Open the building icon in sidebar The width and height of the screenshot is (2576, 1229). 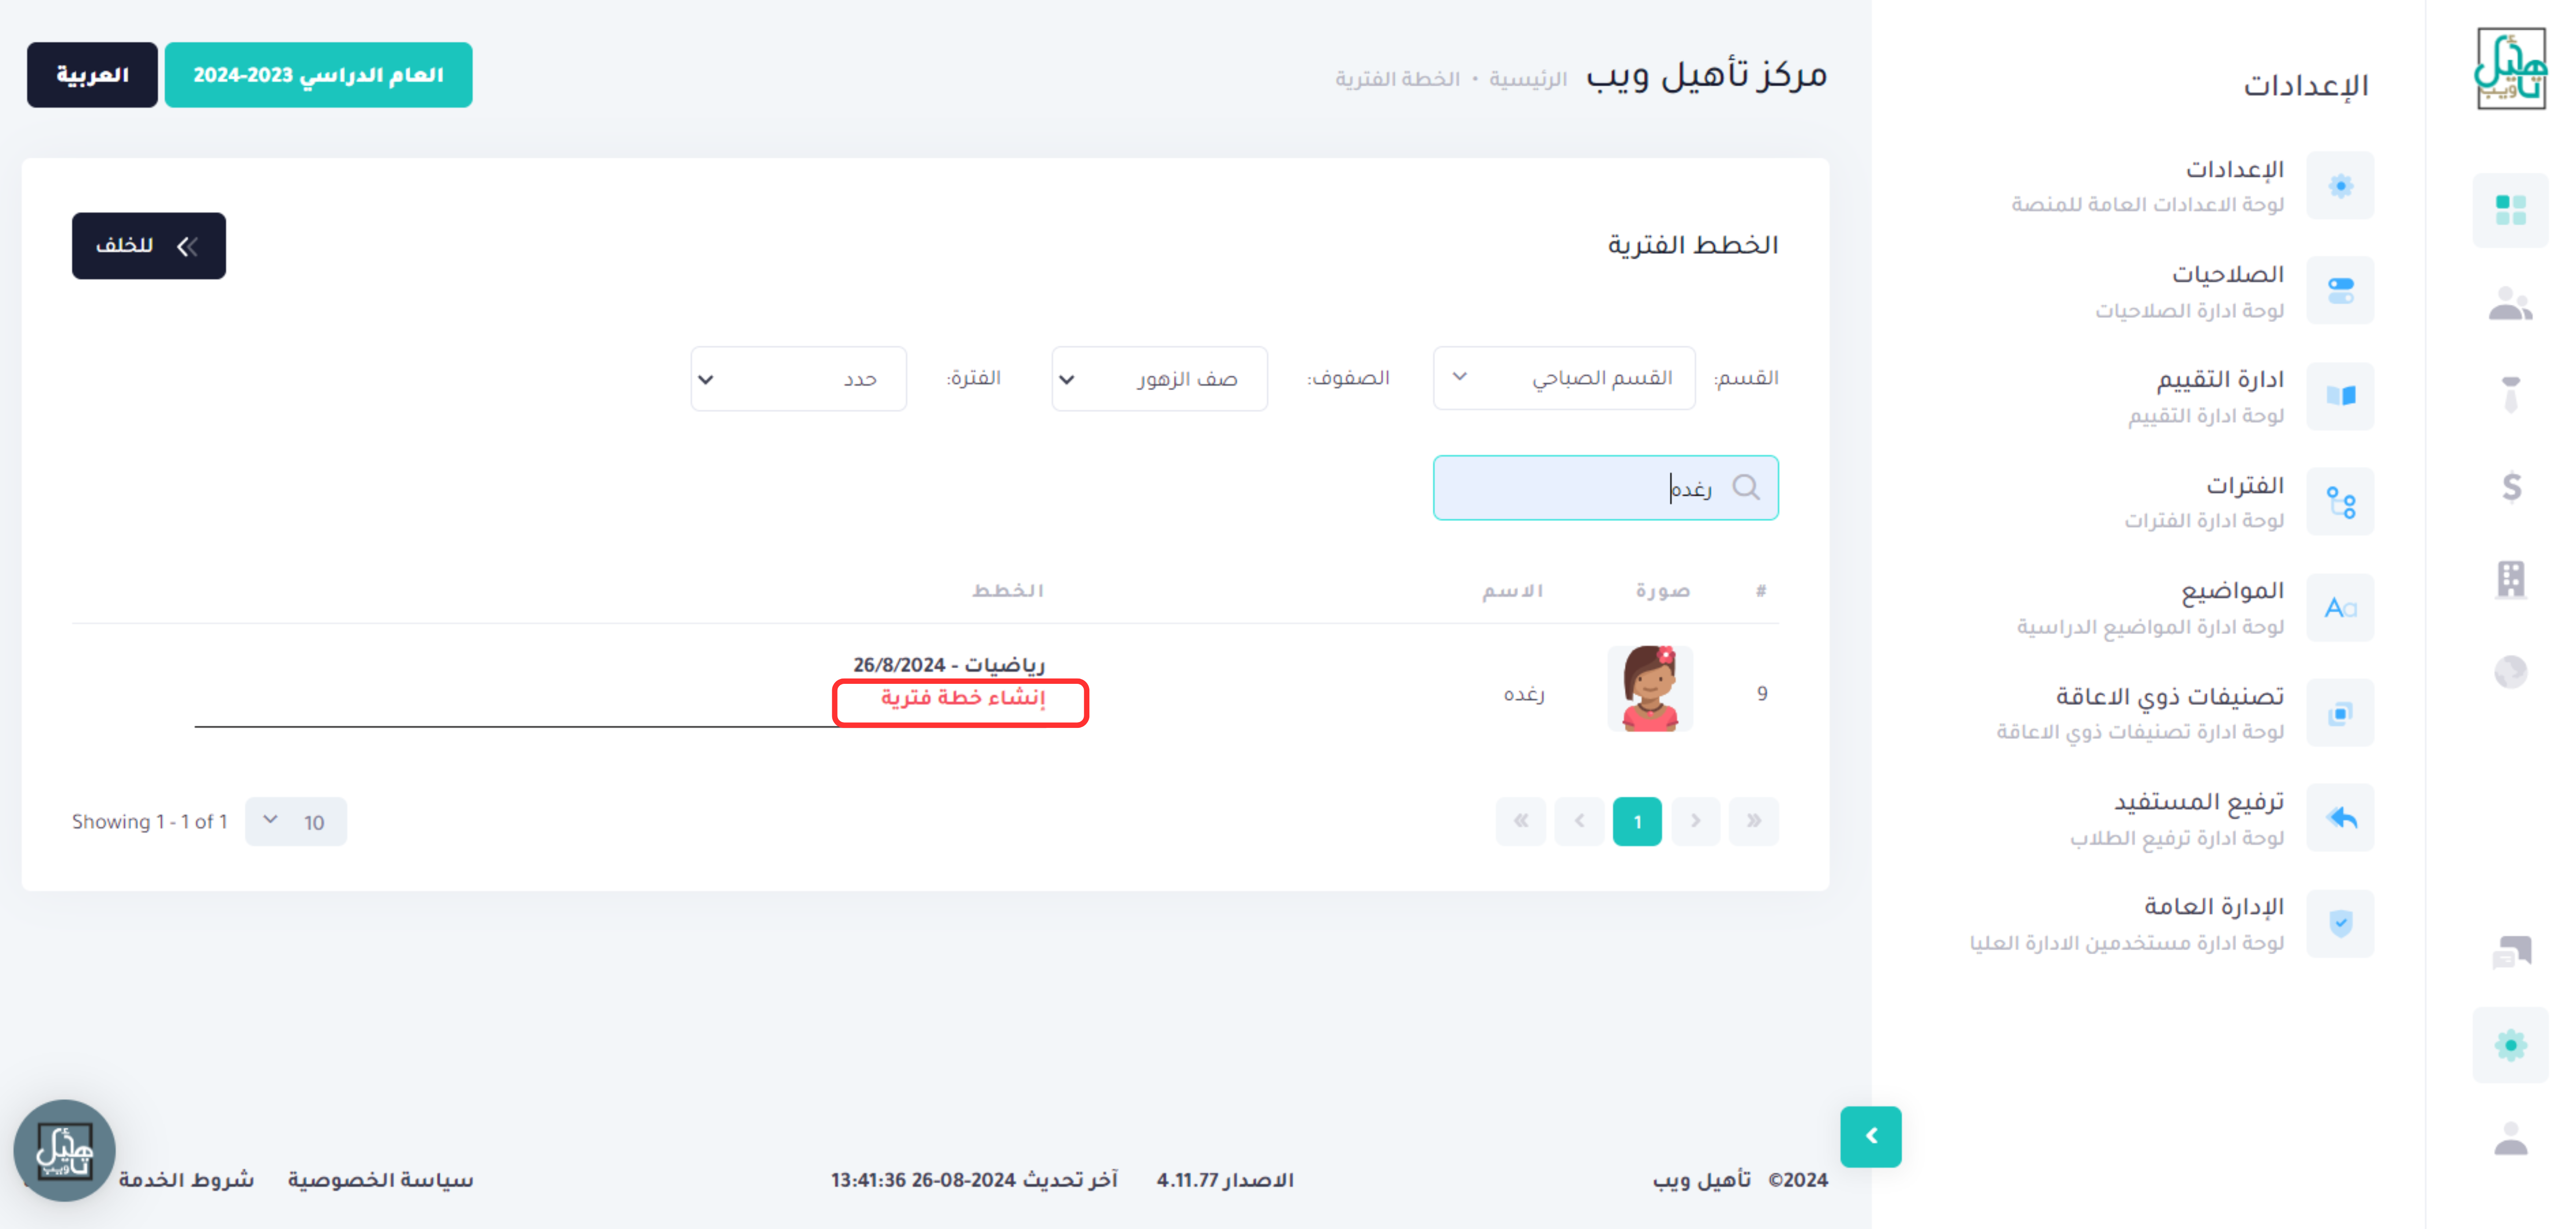click(x=2510, y=579)
